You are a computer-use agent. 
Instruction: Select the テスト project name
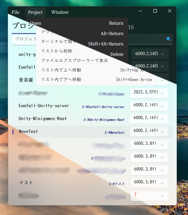26,183
